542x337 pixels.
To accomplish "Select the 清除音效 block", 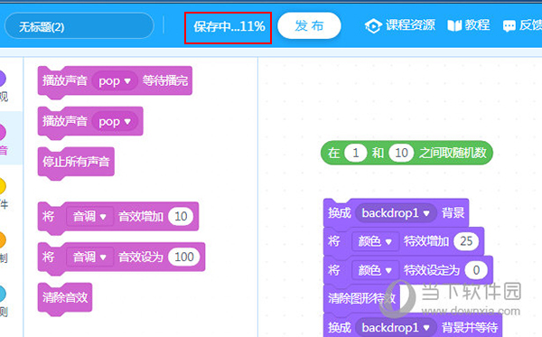I will [x=65, y=297].
